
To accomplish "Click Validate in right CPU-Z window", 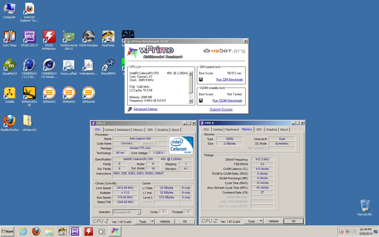I will pyautogui.click(x=273, y=221).
